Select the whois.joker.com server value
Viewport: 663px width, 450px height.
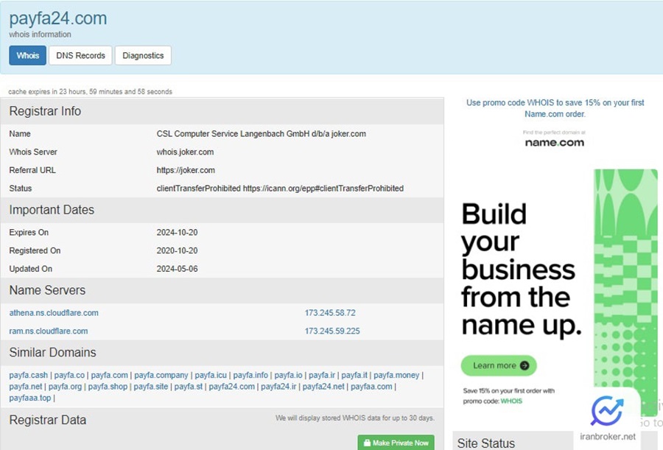(x=185, y=152)
